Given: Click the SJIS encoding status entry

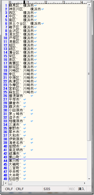Looking at the screenshot, I should click(x=47, y=189).
